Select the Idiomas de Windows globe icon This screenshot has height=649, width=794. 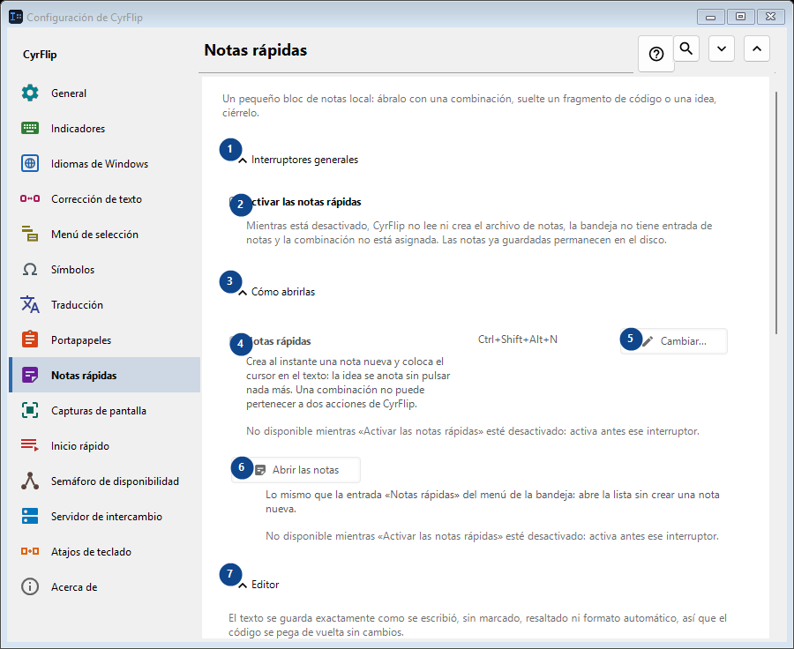[30, 163]
